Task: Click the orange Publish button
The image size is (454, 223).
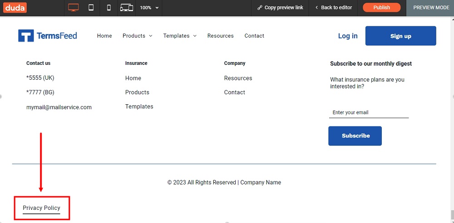Action: coord(382,8)
